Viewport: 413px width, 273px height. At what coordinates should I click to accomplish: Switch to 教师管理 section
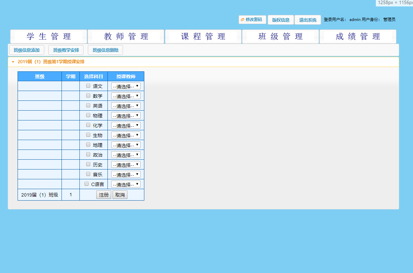pyautogui.click(x=126, y=37)
